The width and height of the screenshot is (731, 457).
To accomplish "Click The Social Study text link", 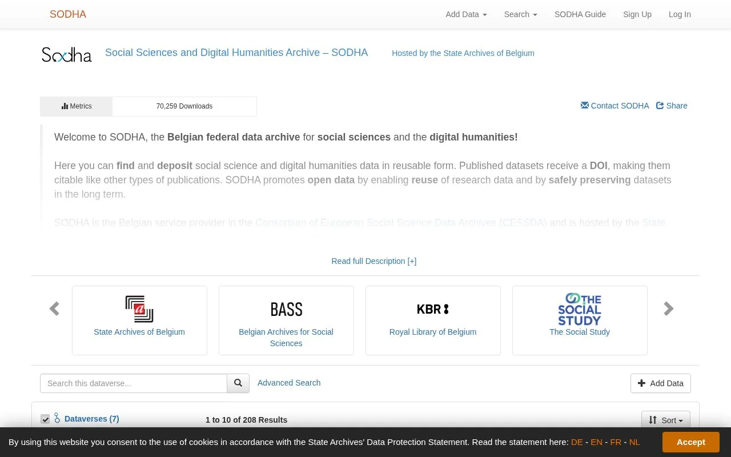I will point(580,332).
